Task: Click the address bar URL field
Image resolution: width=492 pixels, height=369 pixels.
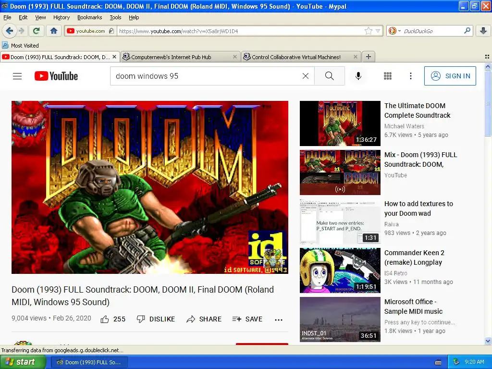Action: pyautogui.click(x=240, y=31)
